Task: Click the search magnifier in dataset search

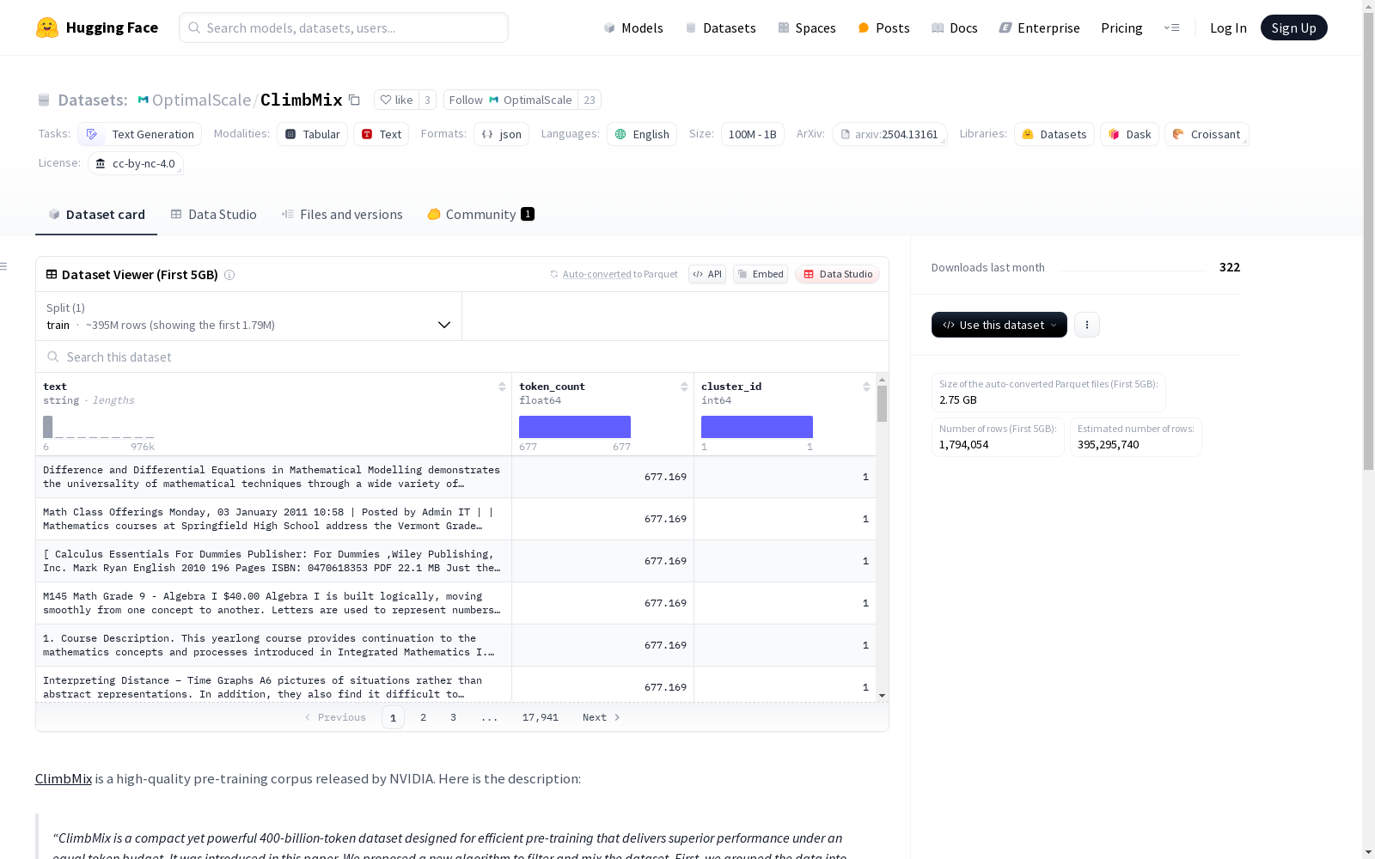Action: click(53, 356)
